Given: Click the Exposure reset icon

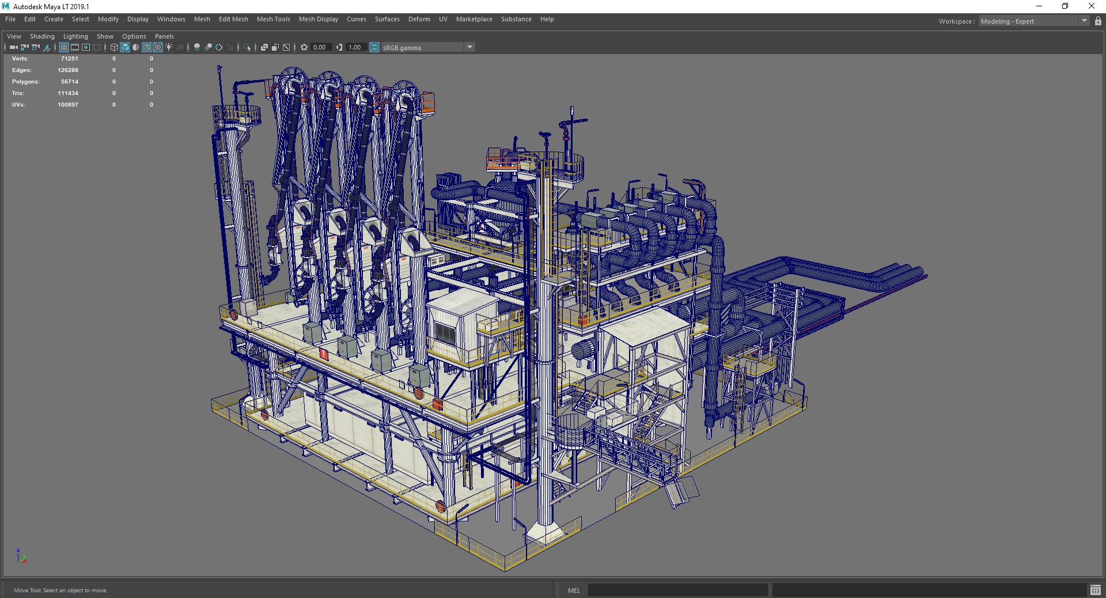Looking at the screenshot, I should click(x=304, y=47).
